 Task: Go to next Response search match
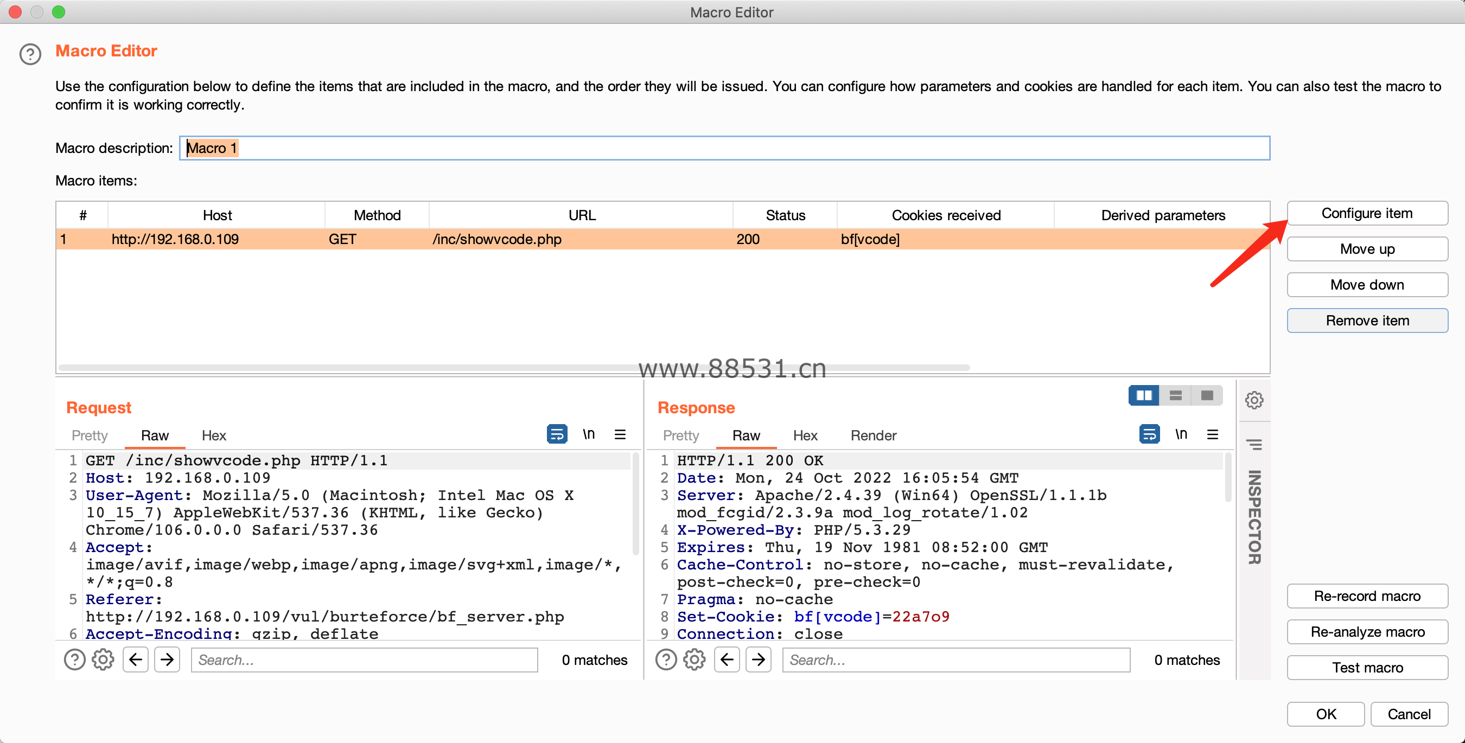point(759,660)
